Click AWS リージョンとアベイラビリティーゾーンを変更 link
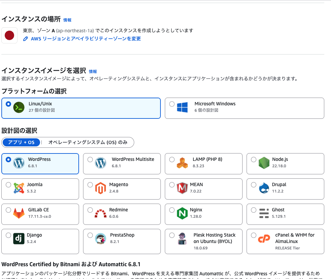The height and width of the screenshot is (279, 331). [85, 39]
